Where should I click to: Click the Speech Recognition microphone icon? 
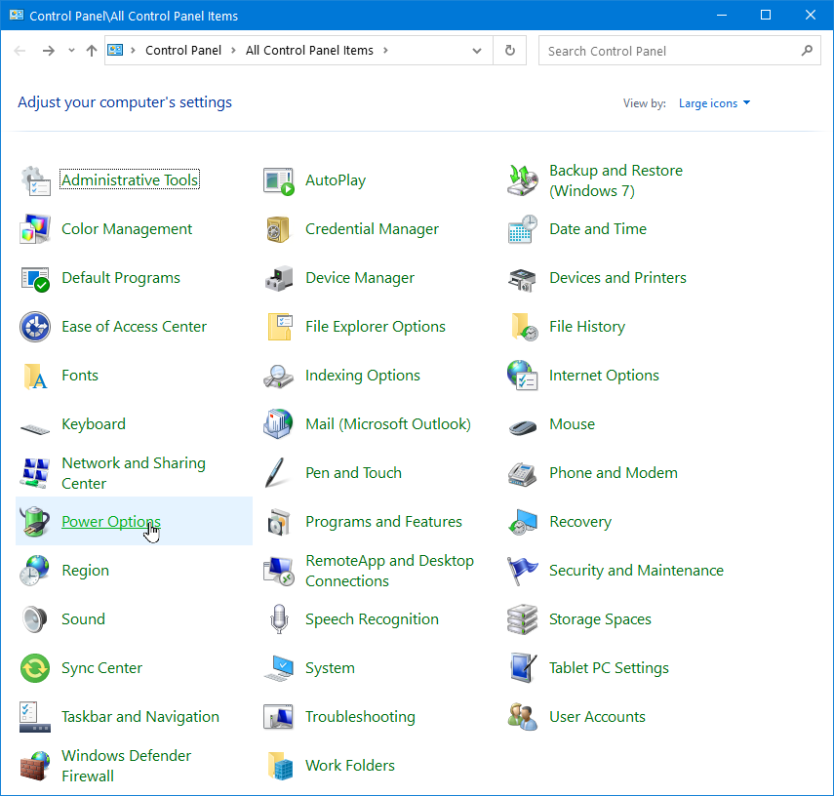[x=279, y=619]
